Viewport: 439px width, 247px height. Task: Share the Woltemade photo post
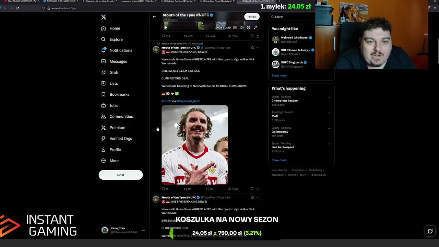pyautogui.click(x=258, y=189)
